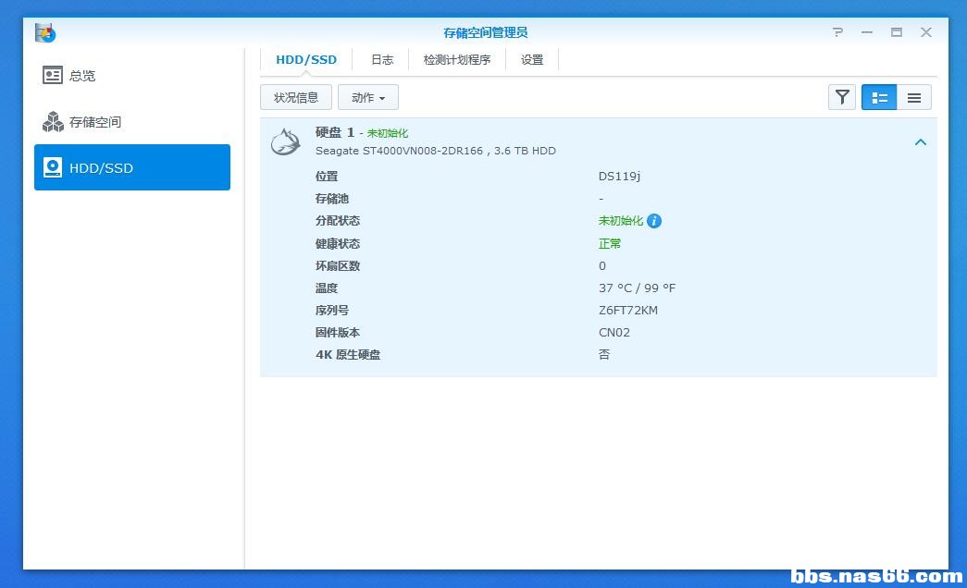Click the serial number Z6FT72KM
Viewport: 967px width, 588px height.
627,310
